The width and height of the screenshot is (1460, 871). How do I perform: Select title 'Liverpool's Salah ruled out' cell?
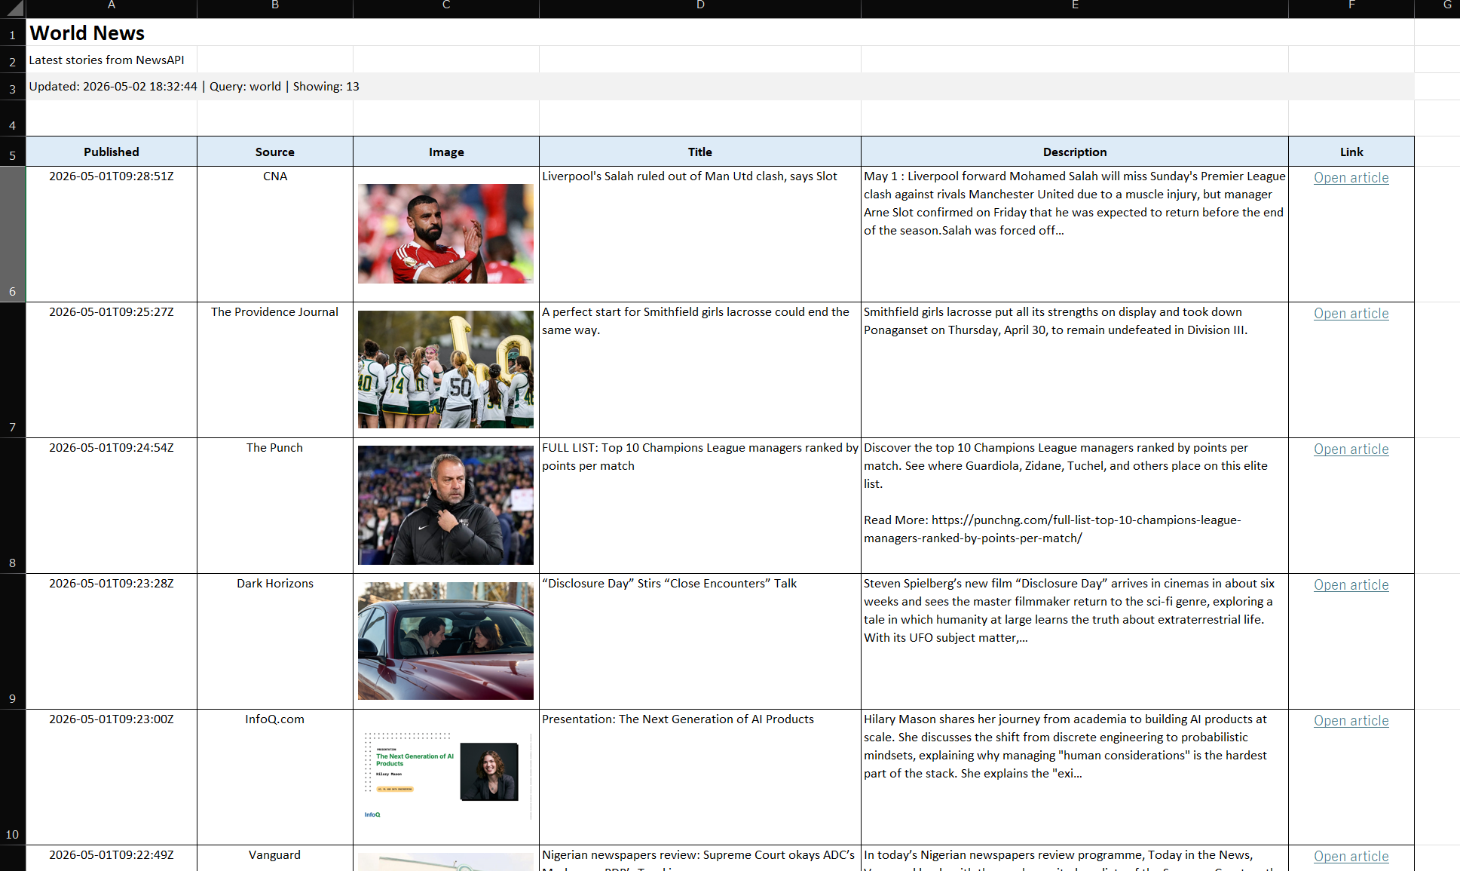tap(700, 235)
